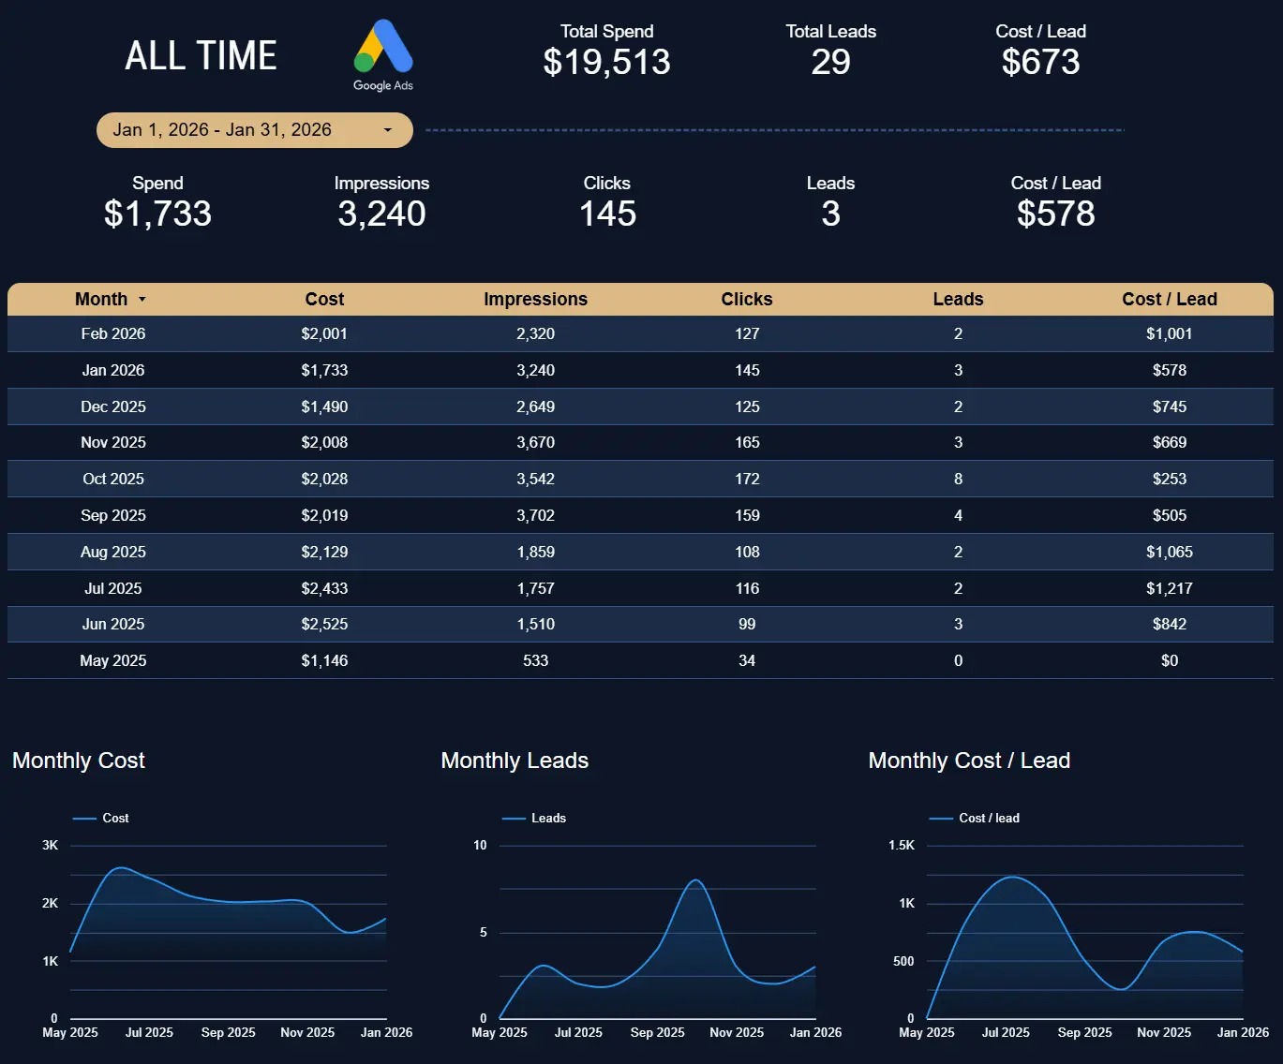Sort table by Impressions column header
This screenshot has height=1064, width=1283.
(x=535, y=300)
